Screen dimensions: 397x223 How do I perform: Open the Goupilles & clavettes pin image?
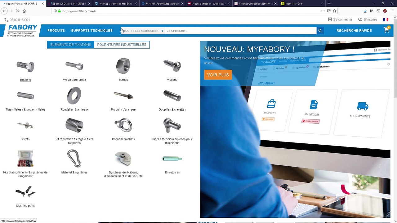[x=172, y=96]
